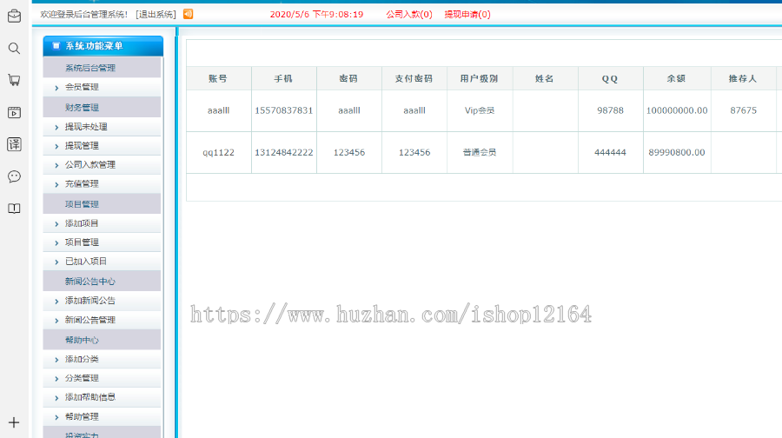
Task: Select QQ value 444444
Action: point(610,153)
